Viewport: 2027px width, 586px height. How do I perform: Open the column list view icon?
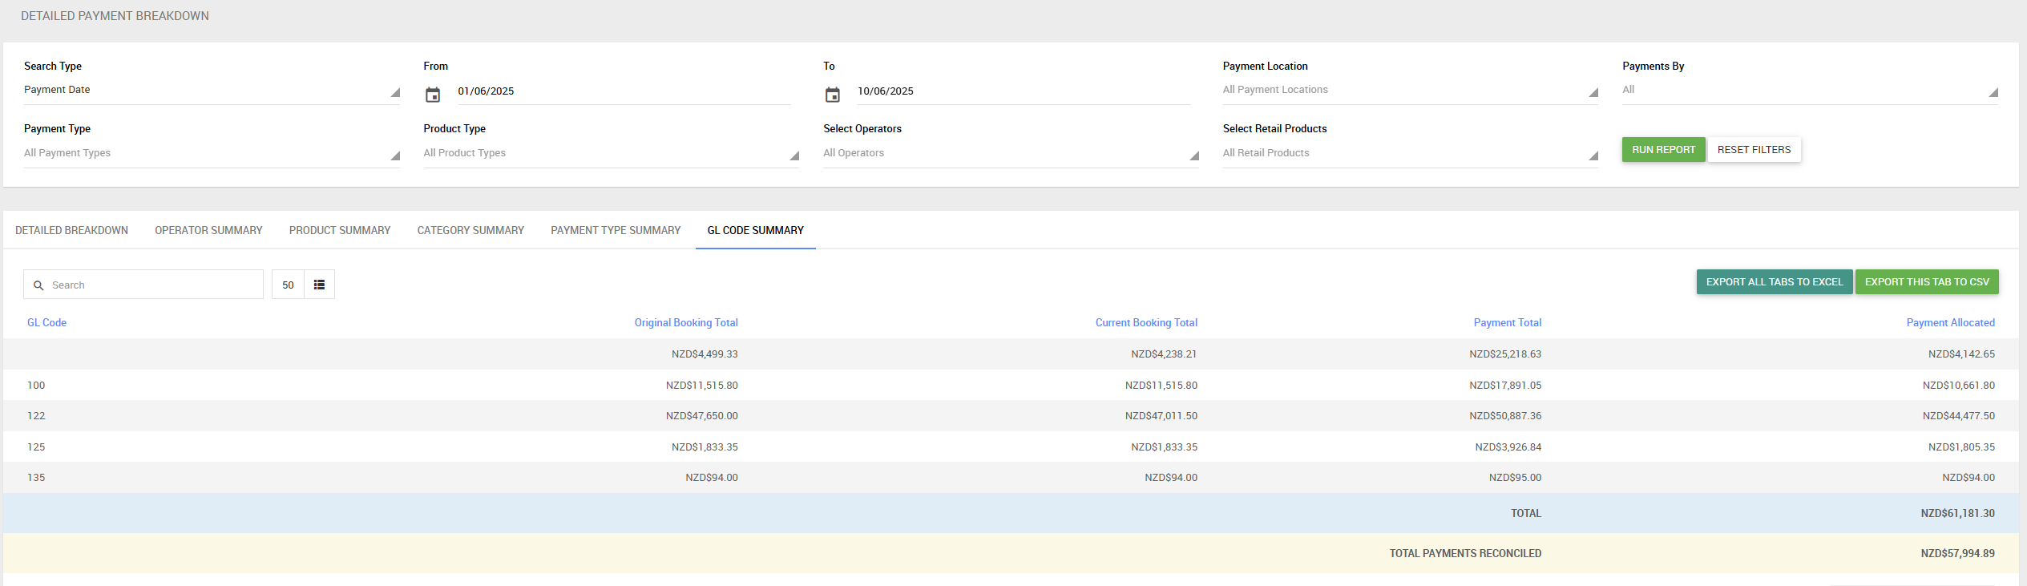[319, 285]
